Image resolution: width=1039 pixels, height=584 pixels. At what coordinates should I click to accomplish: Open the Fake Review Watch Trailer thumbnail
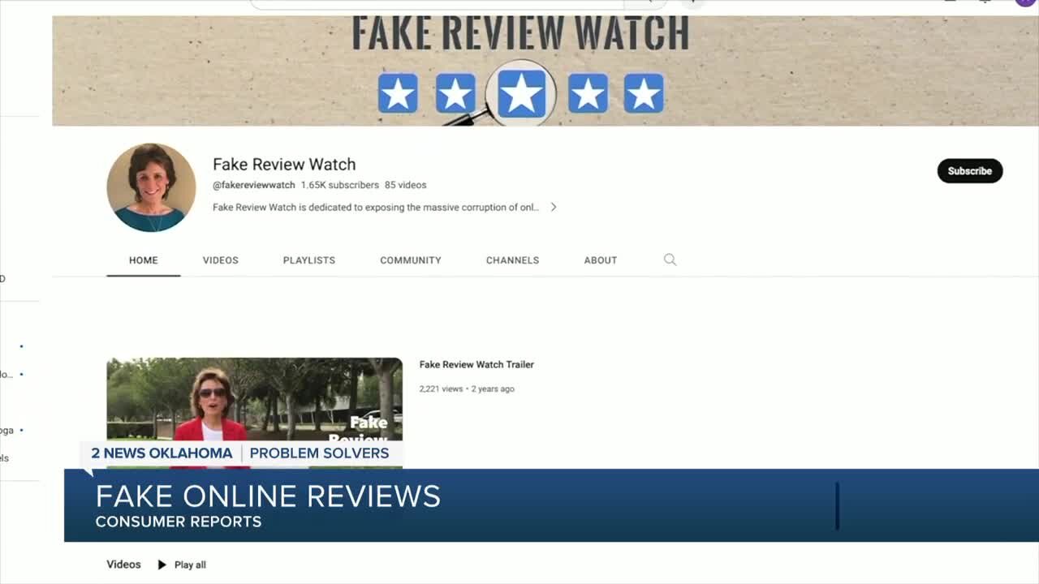pyautogui.click(x=254, y=413)
